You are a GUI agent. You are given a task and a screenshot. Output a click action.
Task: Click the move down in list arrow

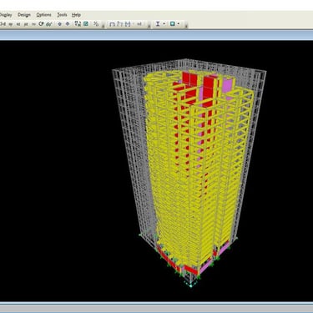click(x=68, y=24)
